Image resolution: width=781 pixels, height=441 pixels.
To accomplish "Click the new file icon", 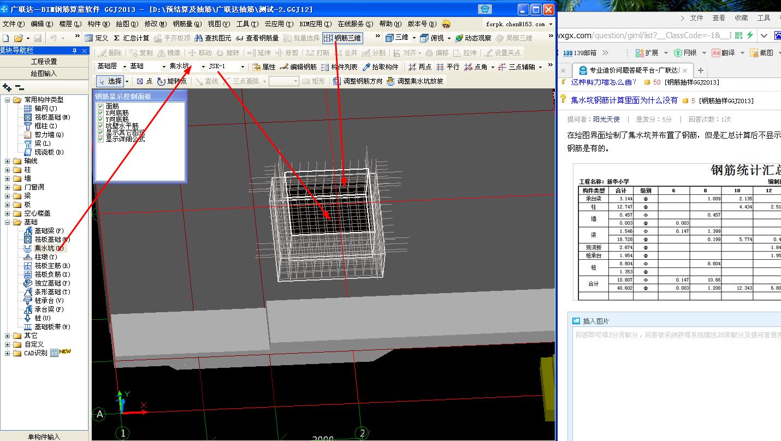I will click(x=6, y=38).
